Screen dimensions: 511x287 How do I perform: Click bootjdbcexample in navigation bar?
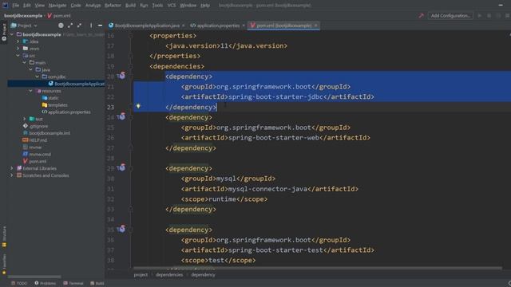point(23,16)
